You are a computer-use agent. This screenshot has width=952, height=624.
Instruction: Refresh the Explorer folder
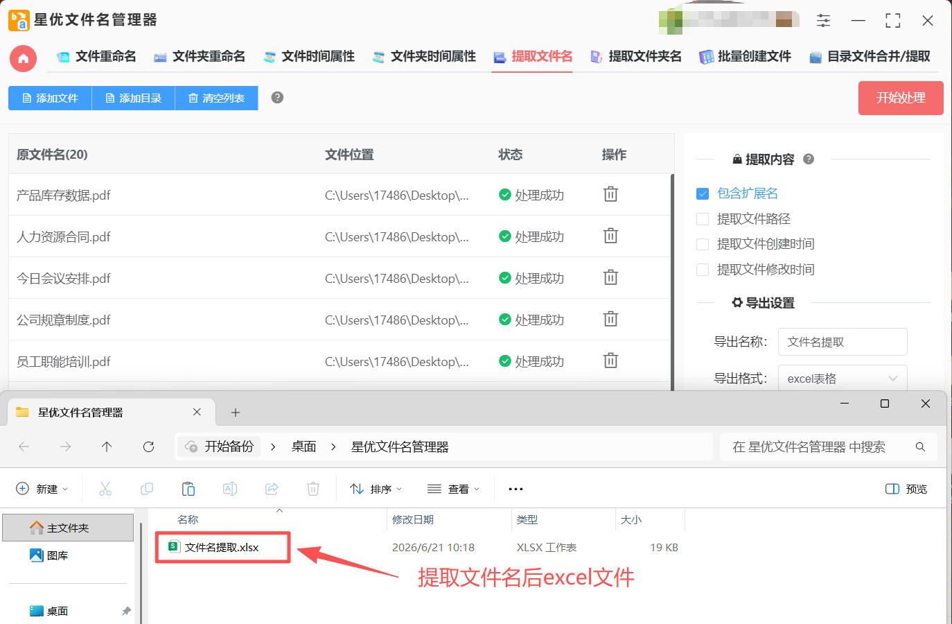[x=148, y=447]
